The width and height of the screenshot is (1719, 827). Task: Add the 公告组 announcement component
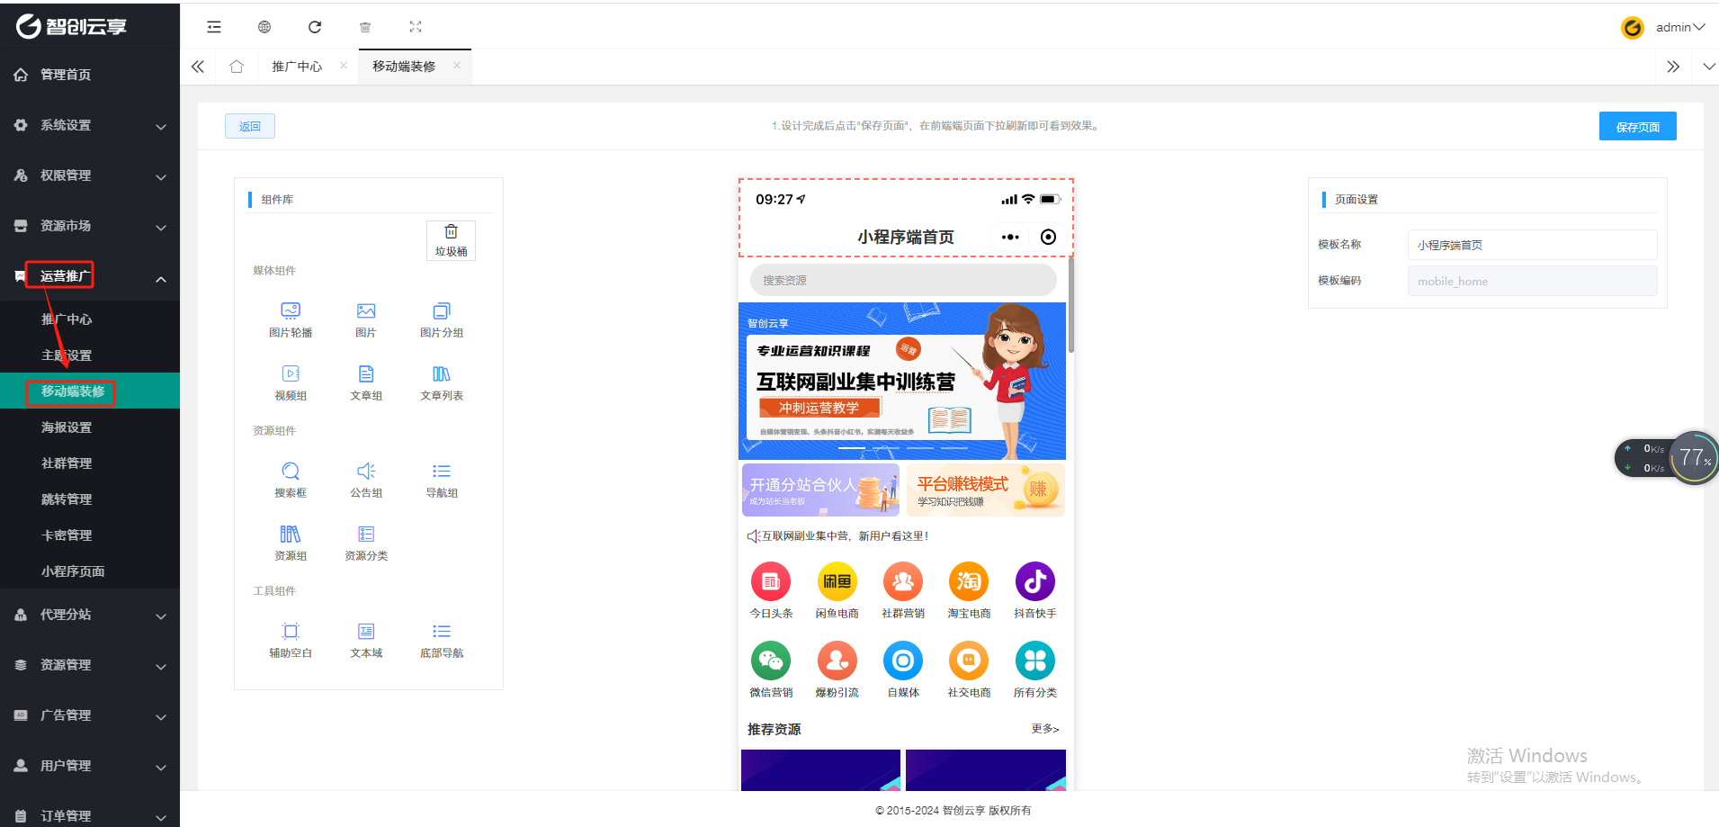pos(366,480)
